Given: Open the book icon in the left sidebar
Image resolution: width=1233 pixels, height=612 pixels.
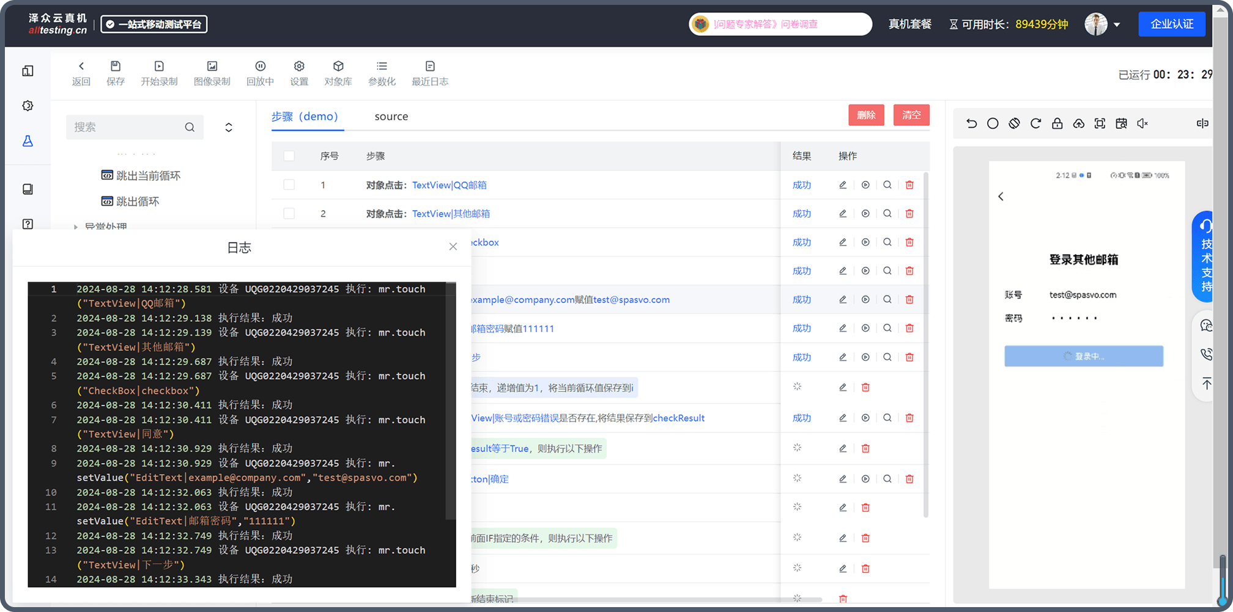Looking at the screenshot, I should [28, 189].
